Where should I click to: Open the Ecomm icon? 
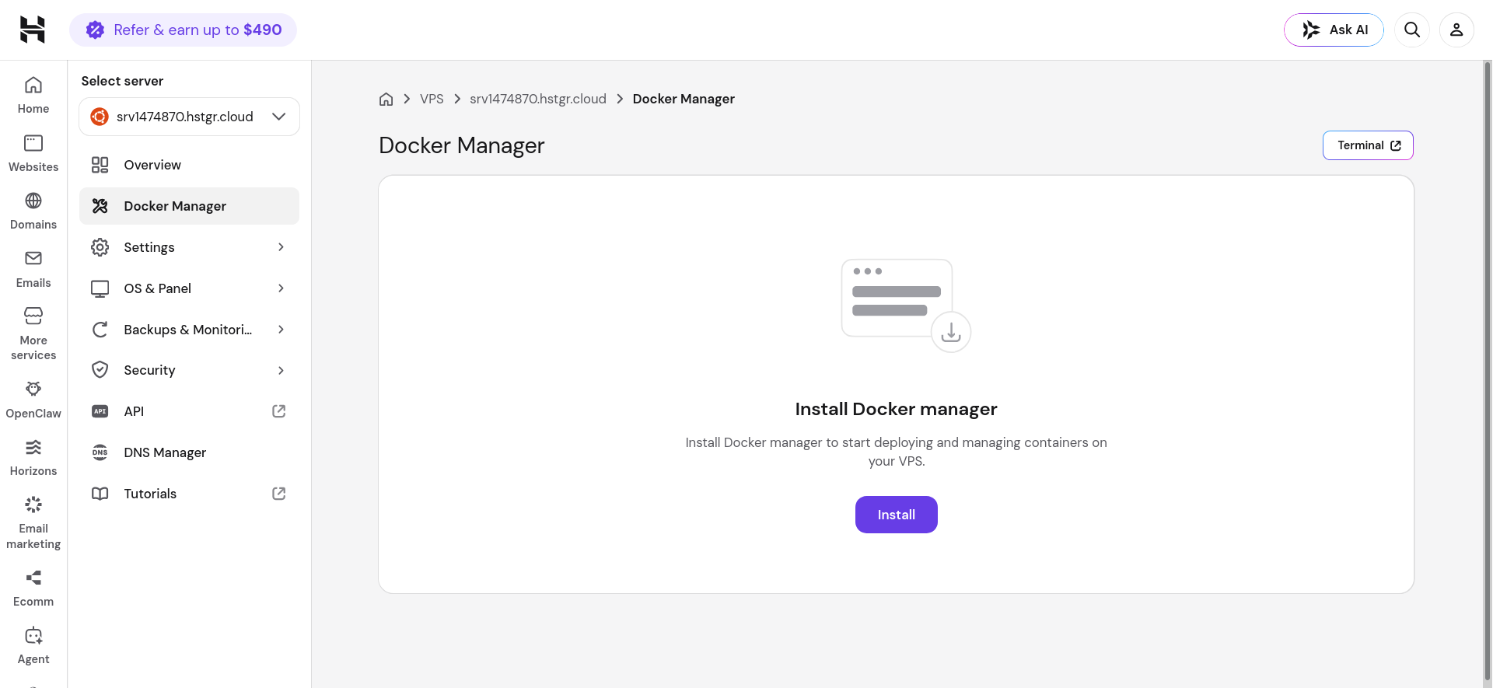(x=33, y=578)
